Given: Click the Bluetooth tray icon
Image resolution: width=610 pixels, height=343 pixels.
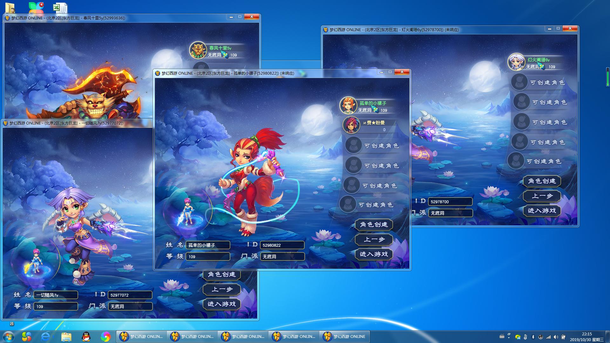Looking at the screenshot, I should (533, 337).
